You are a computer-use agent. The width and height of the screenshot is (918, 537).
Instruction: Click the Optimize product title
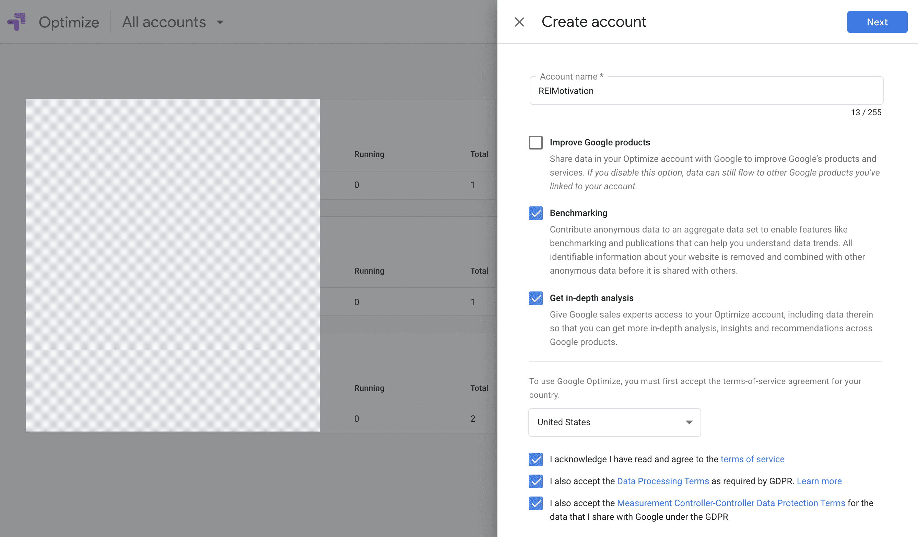(x=69, y=22)
